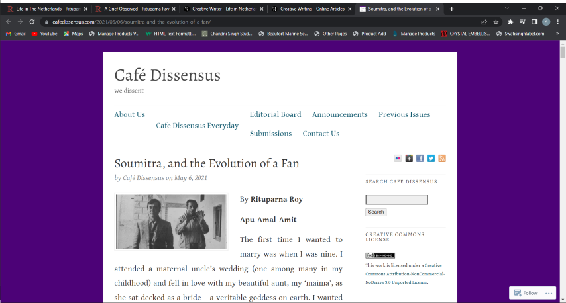
Task: Click the browser Back arrow
Action: (x=9, y=22)
